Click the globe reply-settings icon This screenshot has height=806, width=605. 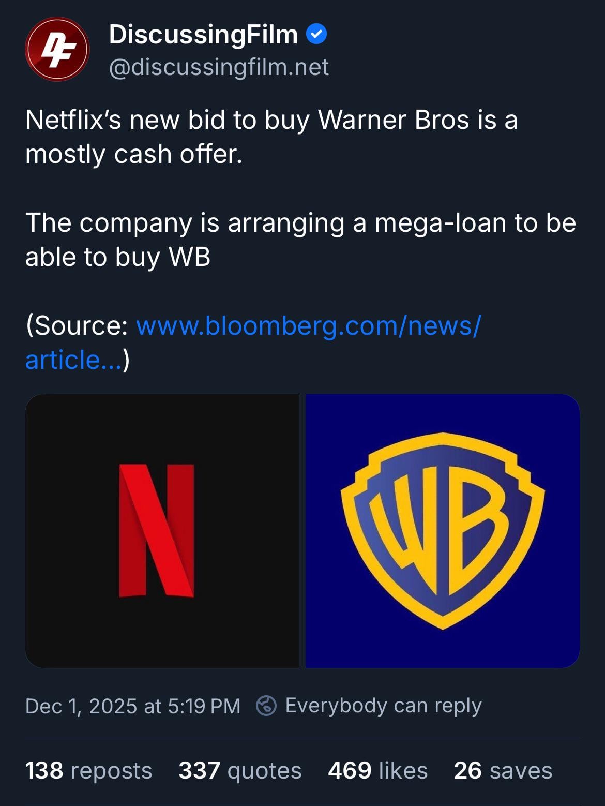[x=266, y=706]
